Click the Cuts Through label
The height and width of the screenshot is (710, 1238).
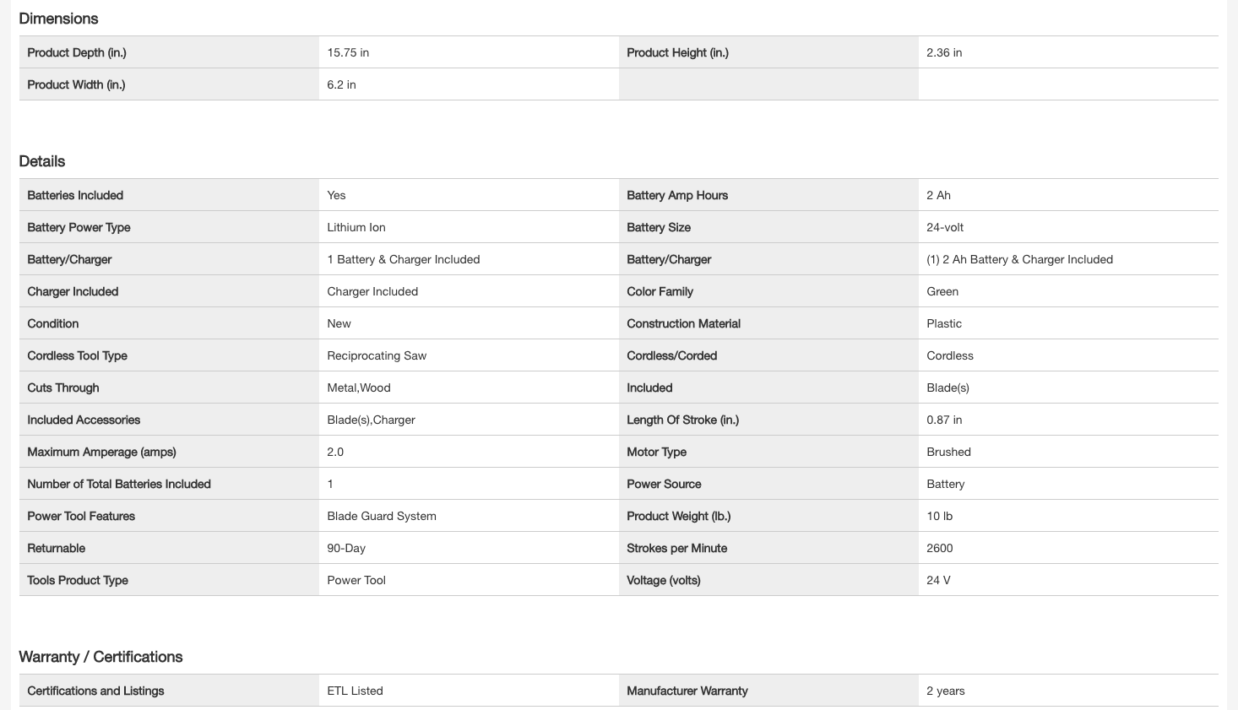click(x=63, y=388)
